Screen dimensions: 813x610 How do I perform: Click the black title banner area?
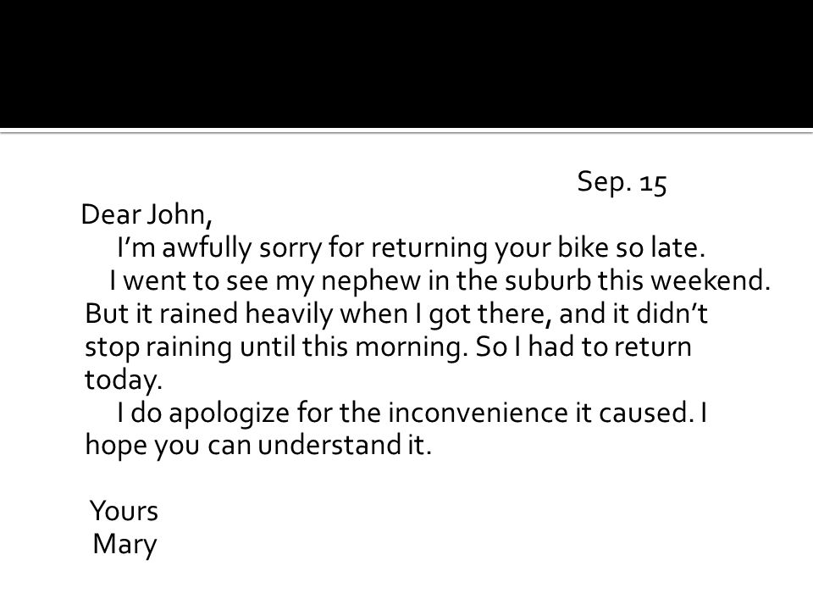click(406, 64)
